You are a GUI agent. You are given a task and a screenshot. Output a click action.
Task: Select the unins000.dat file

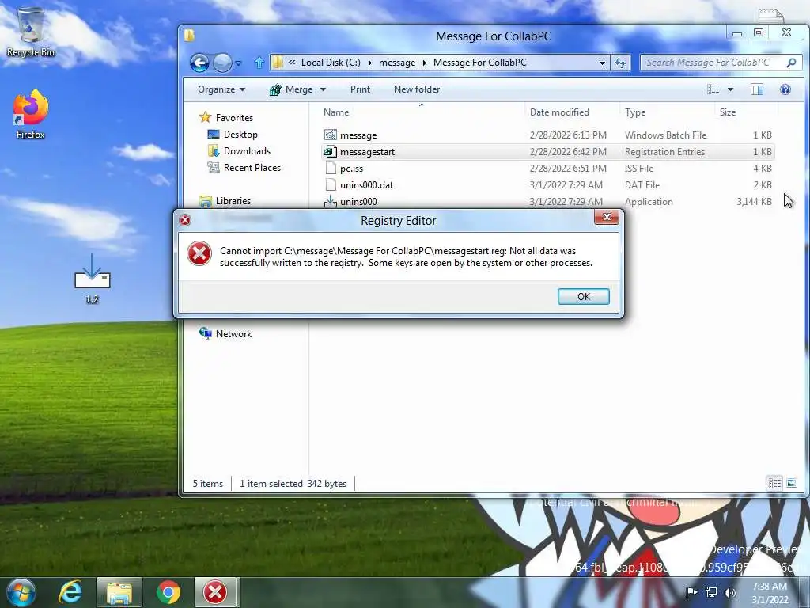click(x=547, y=185)
